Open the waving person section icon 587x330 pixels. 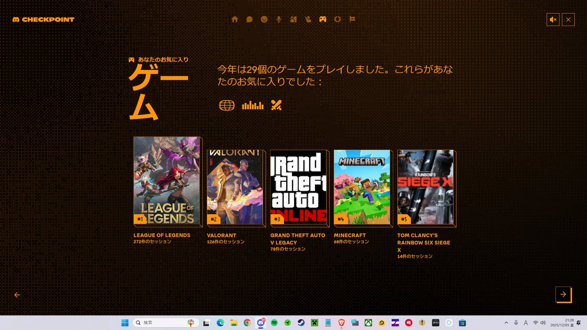tap(308, 20)
